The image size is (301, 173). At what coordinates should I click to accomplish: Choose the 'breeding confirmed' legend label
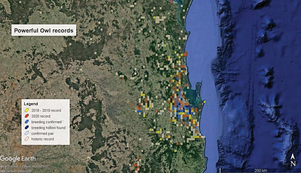(x=46, y=122)
